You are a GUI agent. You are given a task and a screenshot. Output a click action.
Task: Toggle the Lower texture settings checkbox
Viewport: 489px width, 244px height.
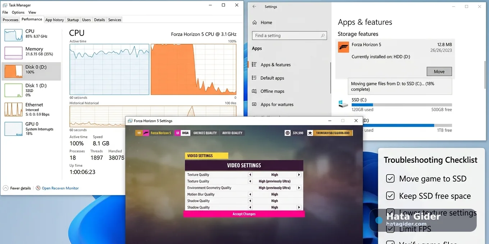pyautogui.click(x=390, y=212)
